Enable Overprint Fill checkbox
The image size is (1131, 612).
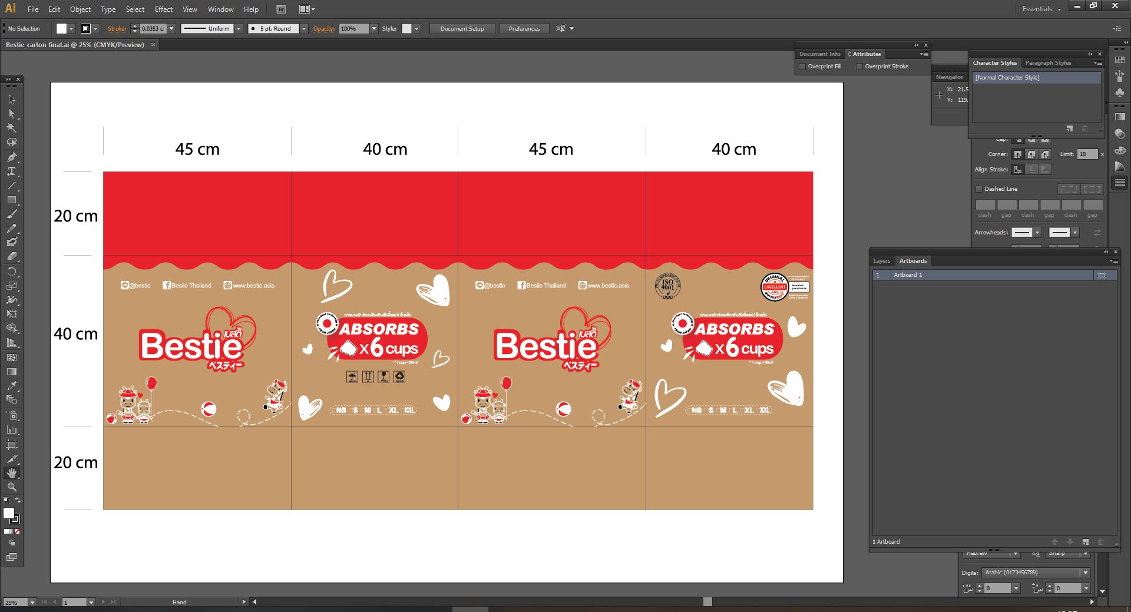802,67
